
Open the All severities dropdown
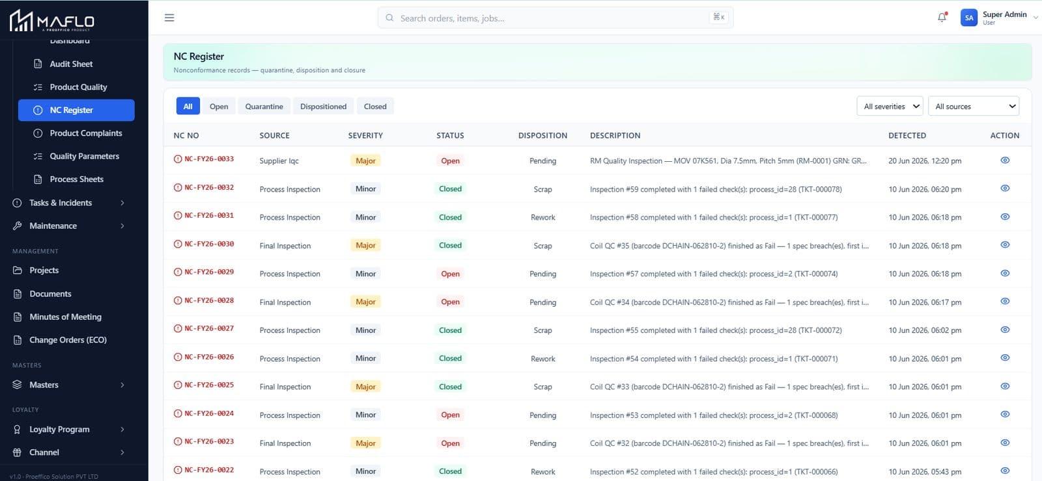tap(890, 106)
